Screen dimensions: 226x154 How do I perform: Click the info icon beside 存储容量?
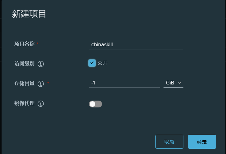tap(41, 84)
